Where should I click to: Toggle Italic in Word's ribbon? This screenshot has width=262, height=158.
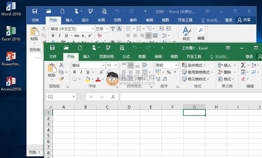[60, 36]
